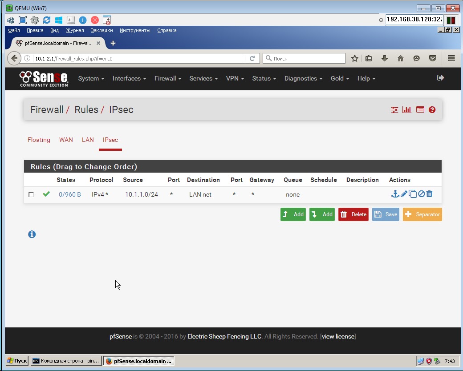Open the firewall log view icon
The height and width of the screenshot is (371, 463).
tap(420, 109)
